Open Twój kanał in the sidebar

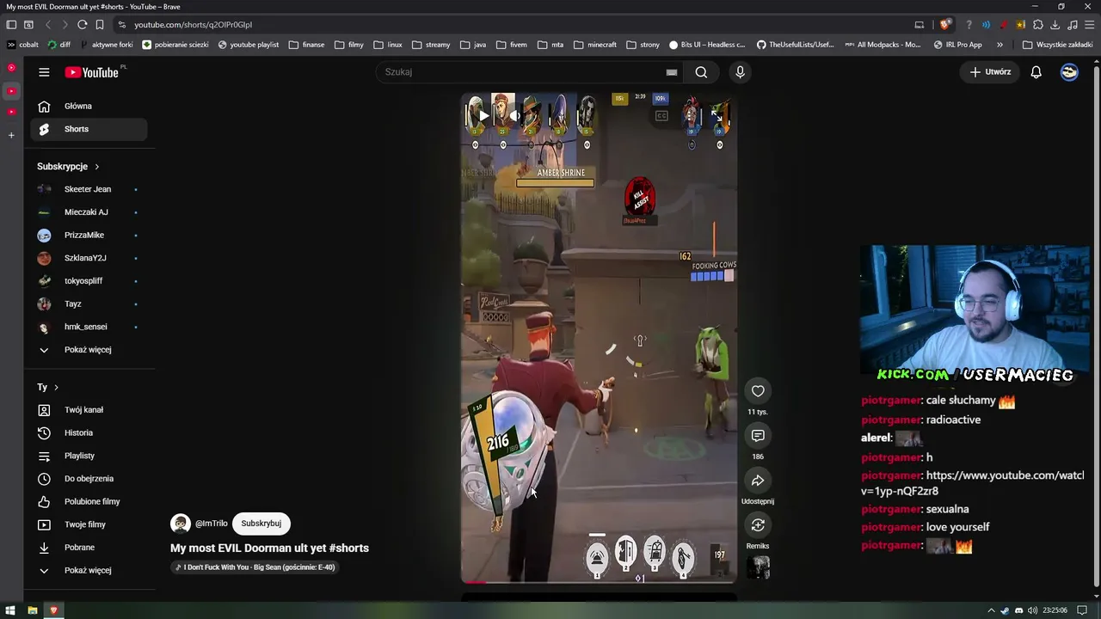(x=89, y=410)
